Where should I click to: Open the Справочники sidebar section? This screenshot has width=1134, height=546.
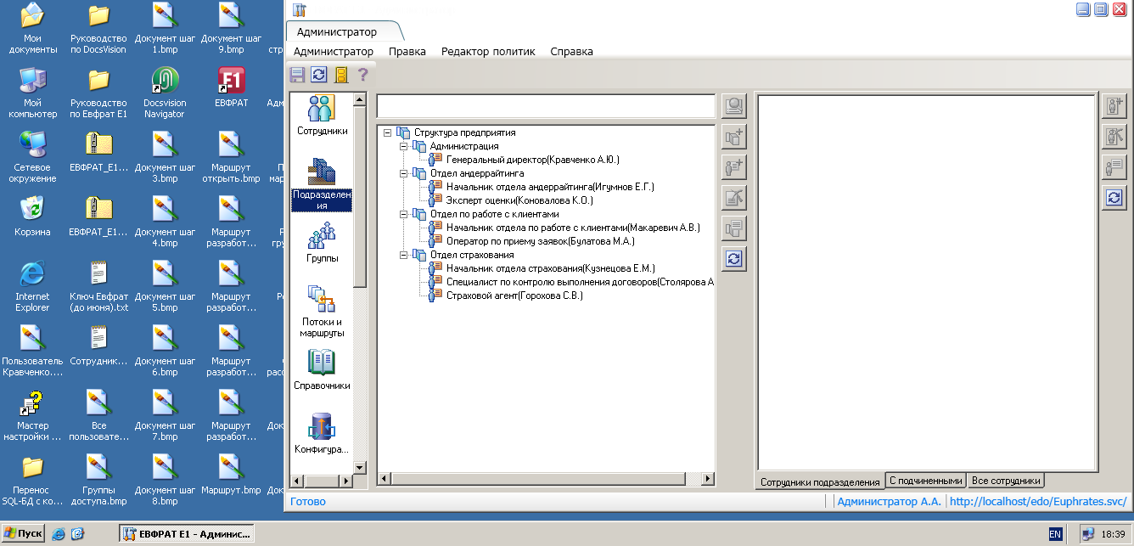coord(322,369)
